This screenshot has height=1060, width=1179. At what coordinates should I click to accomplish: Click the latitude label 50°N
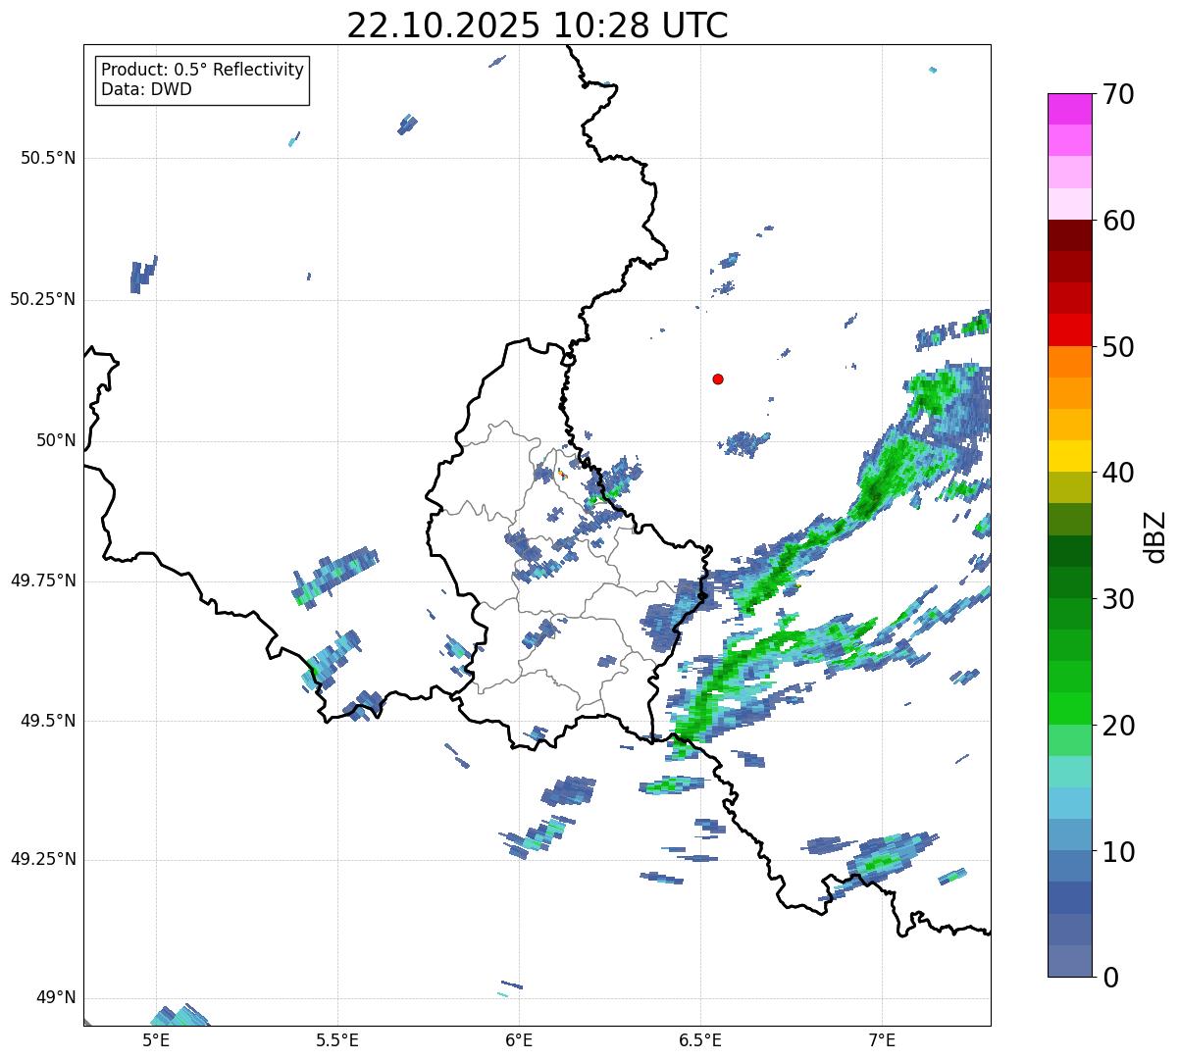tap(56, 440)
